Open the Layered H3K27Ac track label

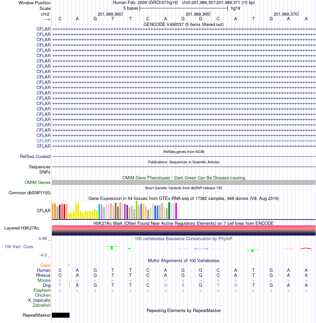click(x=22, y=228)
